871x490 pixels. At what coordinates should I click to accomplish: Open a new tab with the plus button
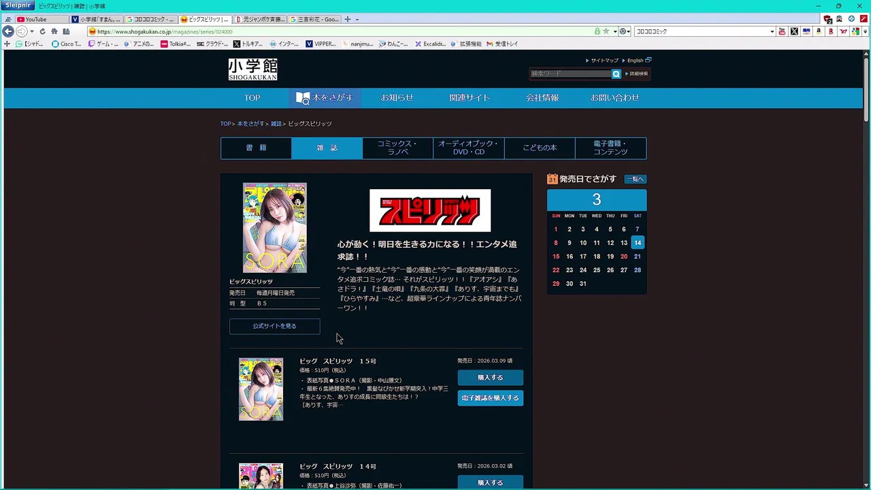[348, 19]
